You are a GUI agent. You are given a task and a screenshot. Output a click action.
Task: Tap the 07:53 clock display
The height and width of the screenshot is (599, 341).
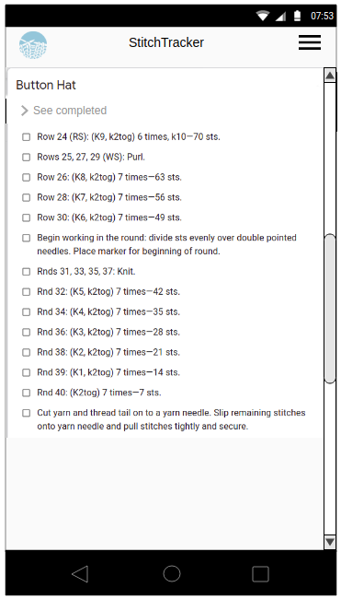(322, 16)
